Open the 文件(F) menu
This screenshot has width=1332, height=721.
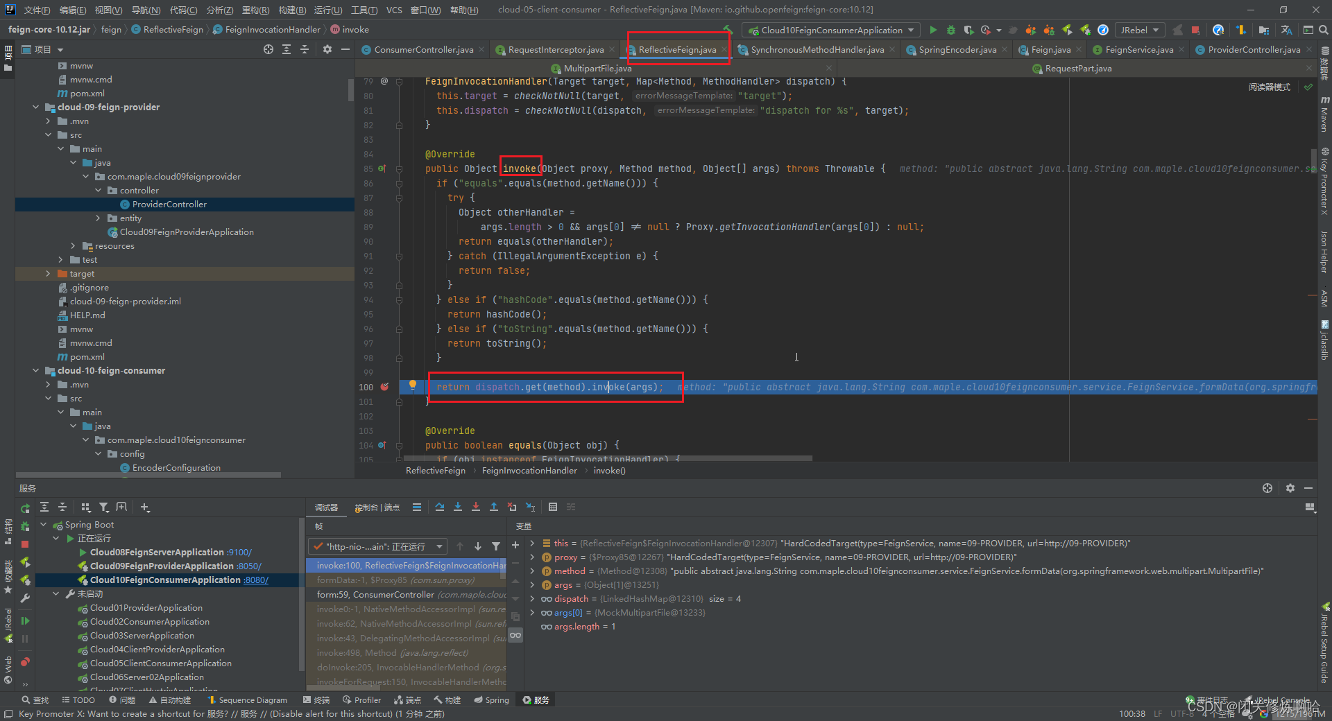(37, 10)
